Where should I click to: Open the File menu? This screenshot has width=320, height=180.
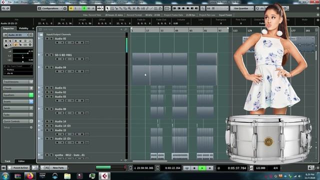point(9,2)
